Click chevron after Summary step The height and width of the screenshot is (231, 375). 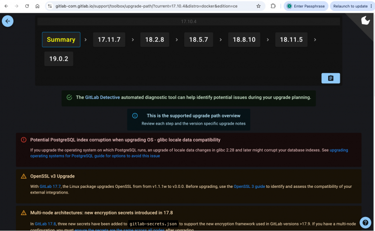[86, 40]
